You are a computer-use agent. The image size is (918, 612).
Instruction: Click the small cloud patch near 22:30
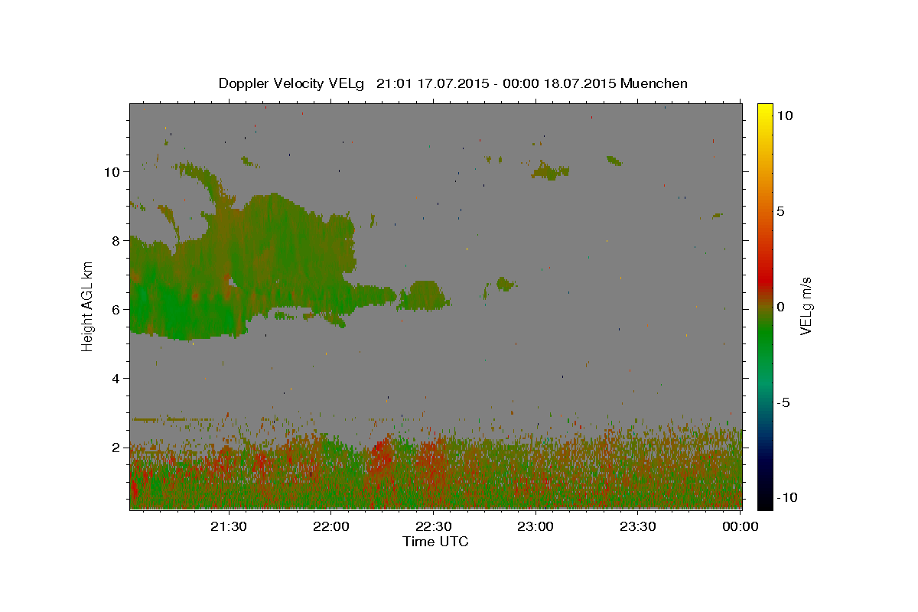coord(423,295)
